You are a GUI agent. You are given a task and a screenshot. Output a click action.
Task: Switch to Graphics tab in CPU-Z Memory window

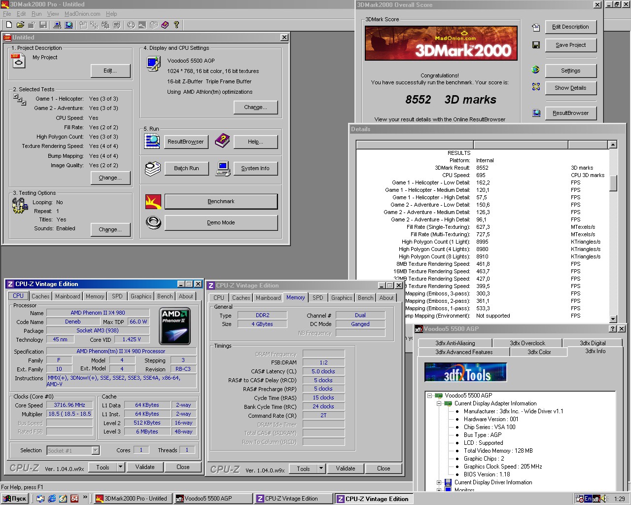[342, 298]
